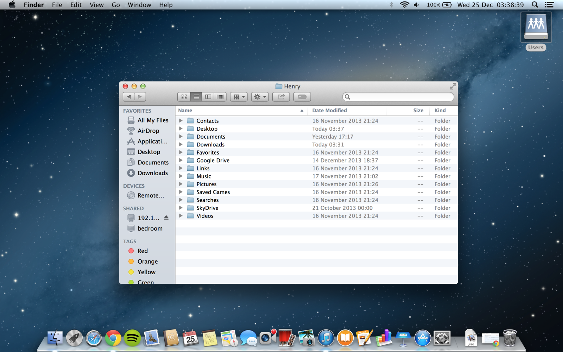Viewport: 563px width, 352px height.
Task: Select the 192.1… shared server
Action: [144, 218]
